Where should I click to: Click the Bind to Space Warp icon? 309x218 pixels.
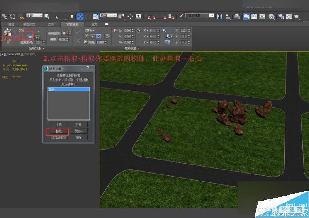(20, 16)
